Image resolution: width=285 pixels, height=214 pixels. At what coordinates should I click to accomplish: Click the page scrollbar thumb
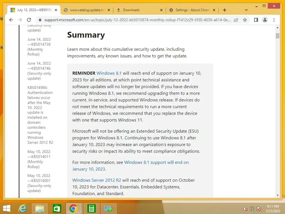277,36
